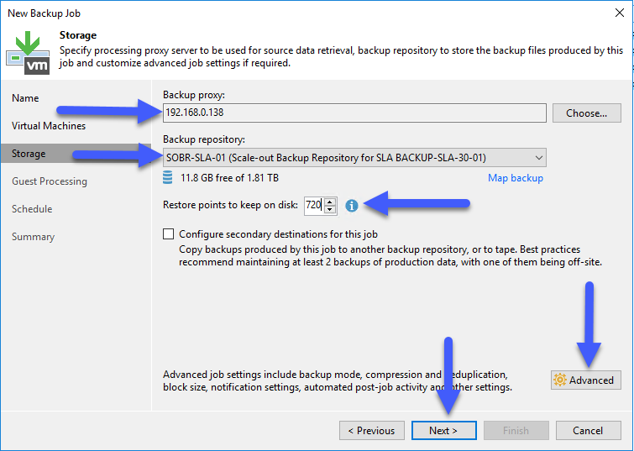Open the Backup repository dropdown
Screen dimensions: 634x451
(x=354, y=157)
